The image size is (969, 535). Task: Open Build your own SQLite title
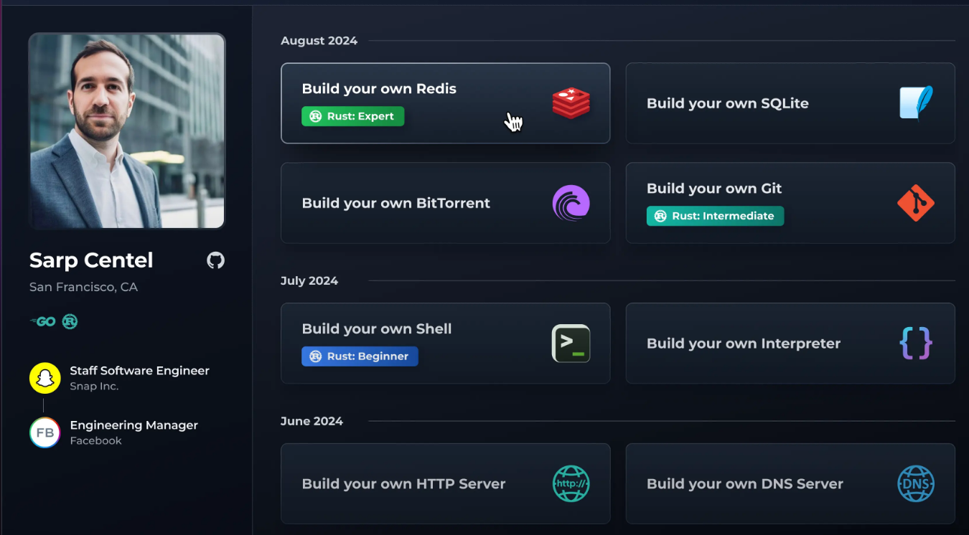tap(727, 103)
